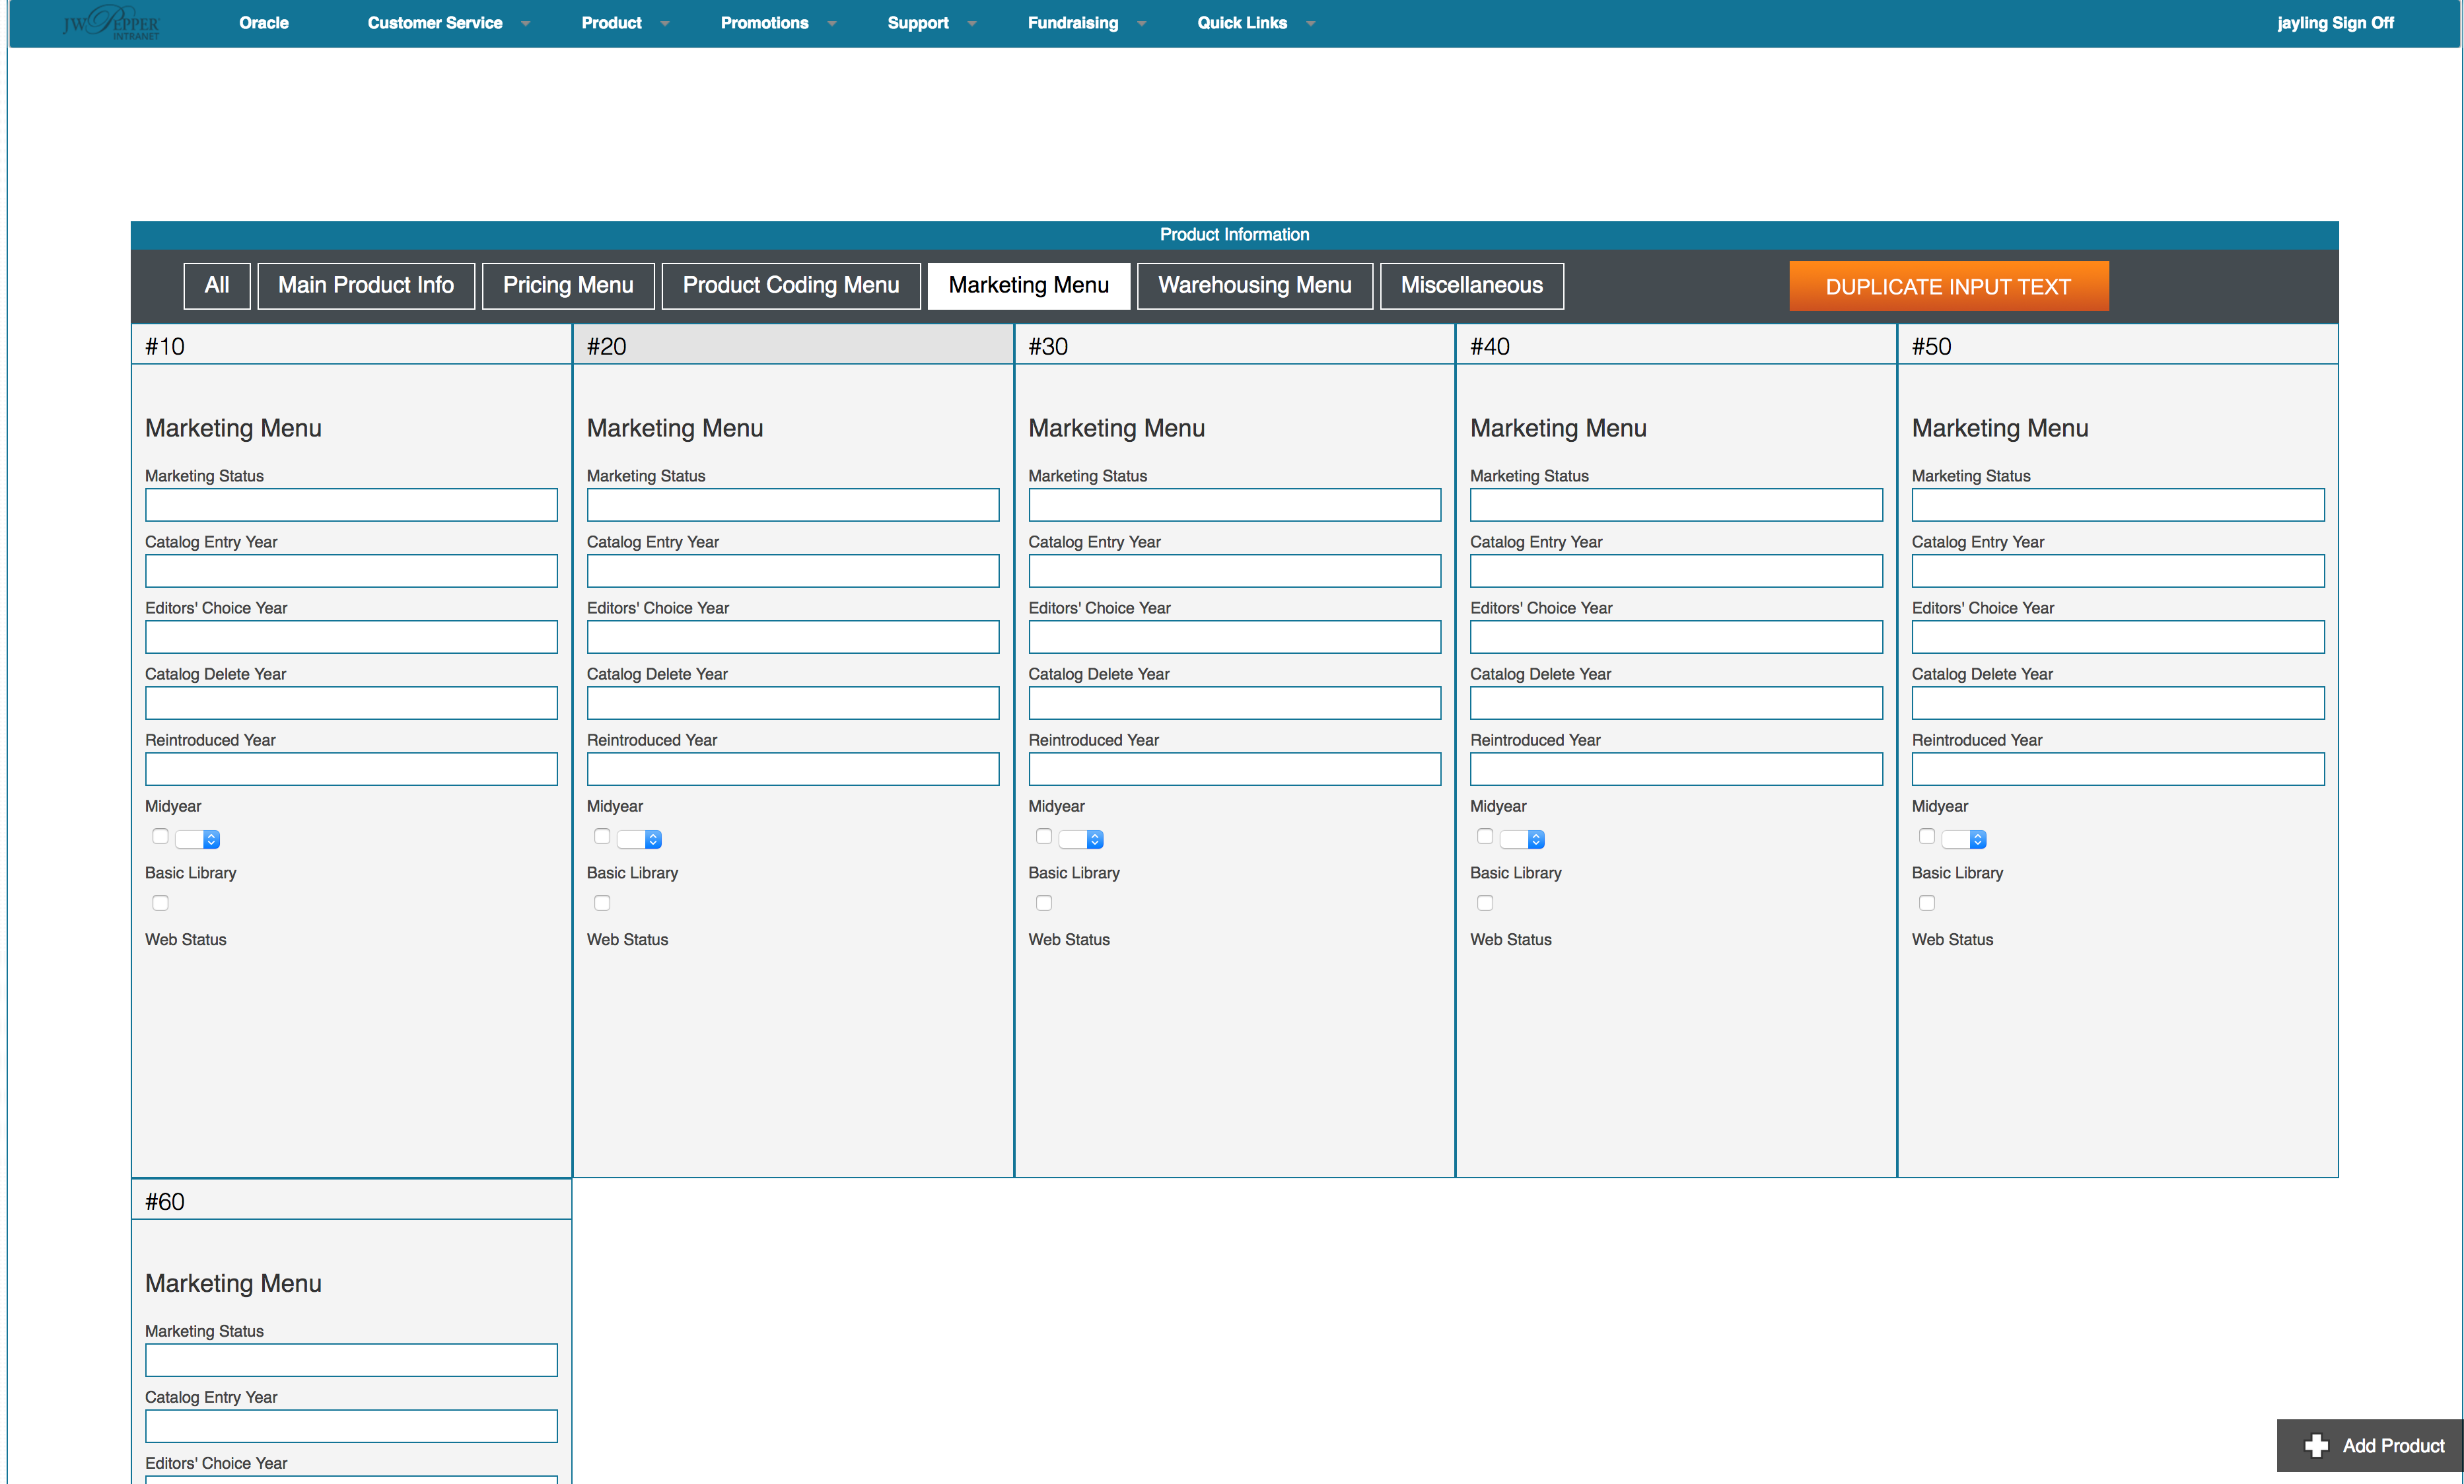Screen dimensions: 2464x1484
Task: Expand the Midyear select in #40
Action: tap(1523, 839)
